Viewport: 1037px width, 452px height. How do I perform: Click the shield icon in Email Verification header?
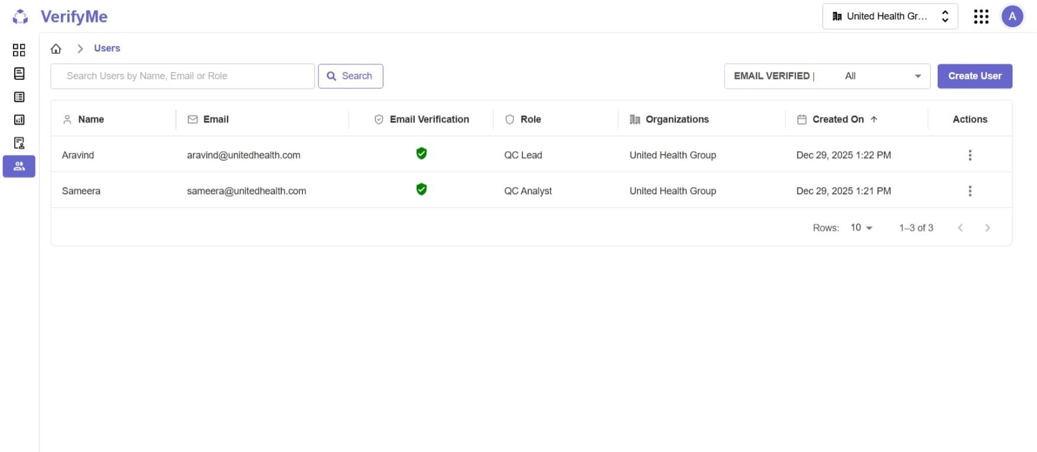pyautogui.click(x=379, y=119)
